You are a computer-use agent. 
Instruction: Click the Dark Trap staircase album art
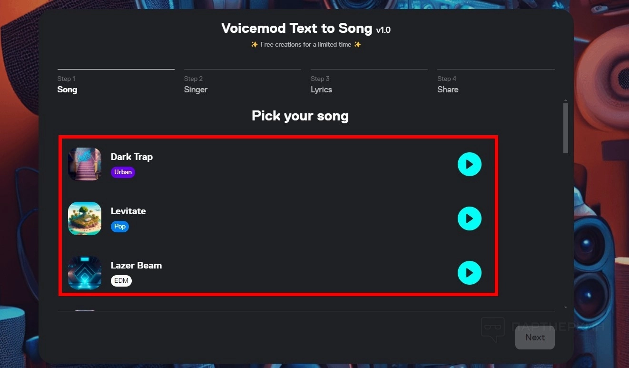tap(85, 164)
